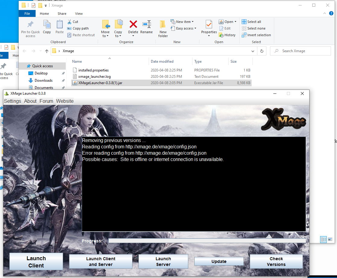The width and height of the screenshot is (337, 278).
Task: Select XMageLauncher-0.3.8(1).jar file
Action: (x=161, y=83)
